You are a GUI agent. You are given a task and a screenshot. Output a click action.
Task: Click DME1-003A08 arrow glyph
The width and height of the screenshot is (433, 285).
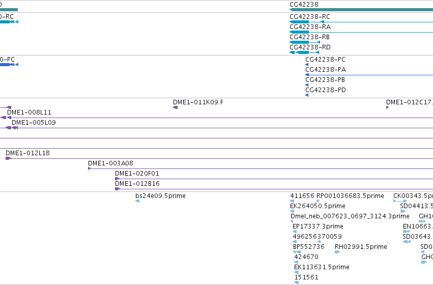89,168
